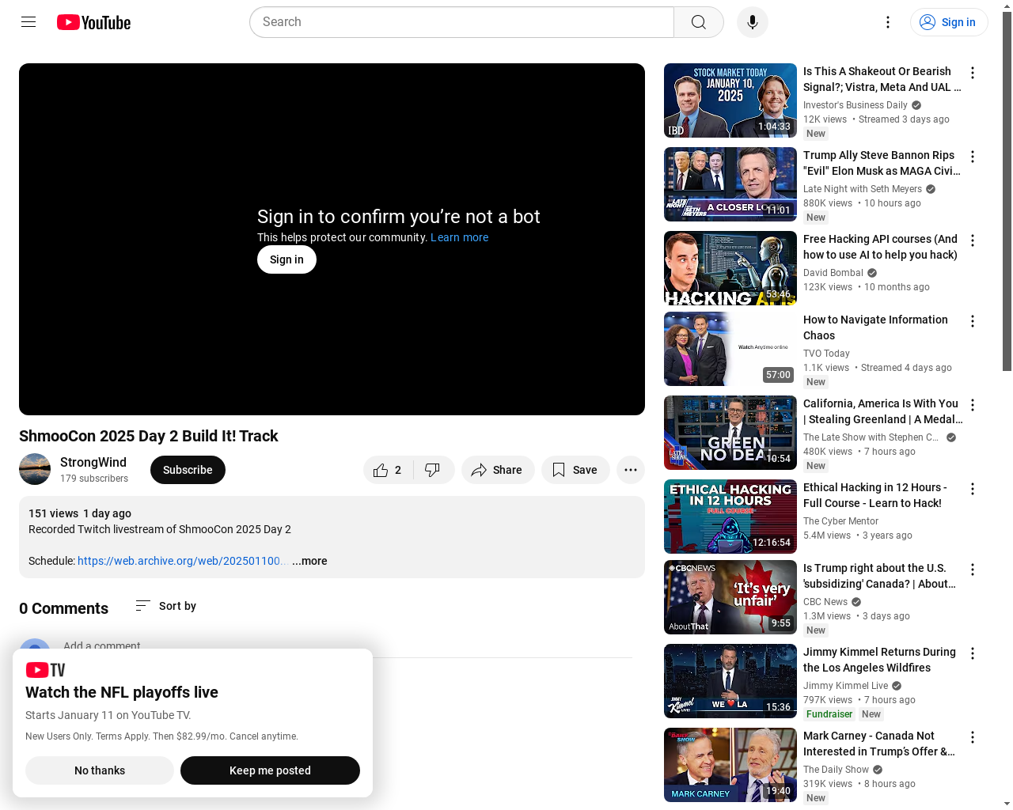Screen dimensions: 1013x810
Task: Open the Greenland No Deal thumbnail
Action: [730, 433]
